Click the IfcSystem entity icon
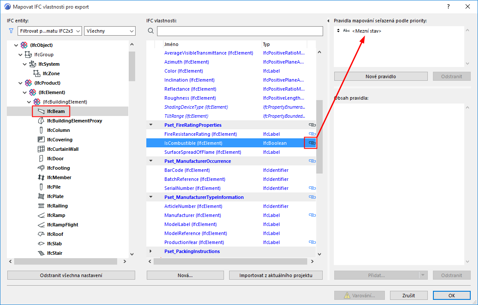The image size is (478, 305). [x=32, y=64]
